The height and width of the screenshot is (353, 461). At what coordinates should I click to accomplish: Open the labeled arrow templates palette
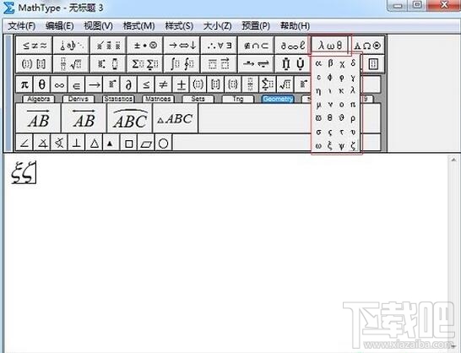pyautogui.click(x=256, y=64)
